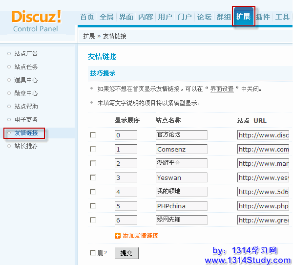Image resolution: width=293 pixels, height=265 pixels.
Task: Select 友情链接 sidebar item
Action: pyautogui.click(x=26, y=133)
